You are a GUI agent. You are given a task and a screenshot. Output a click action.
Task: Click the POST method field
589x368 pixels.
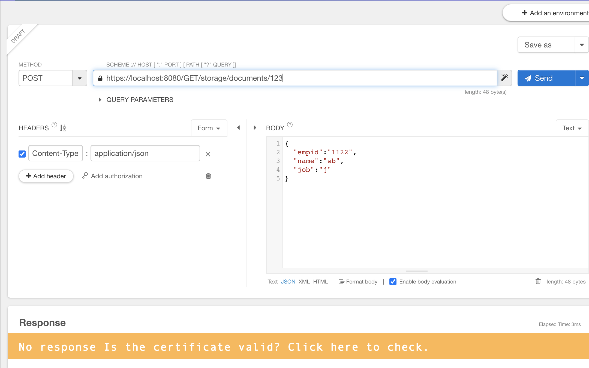(x=45, y=78)
